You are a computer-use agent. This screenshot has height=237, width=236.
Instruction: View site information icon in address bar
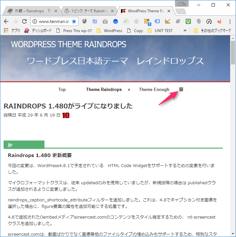tap(35, 21)
